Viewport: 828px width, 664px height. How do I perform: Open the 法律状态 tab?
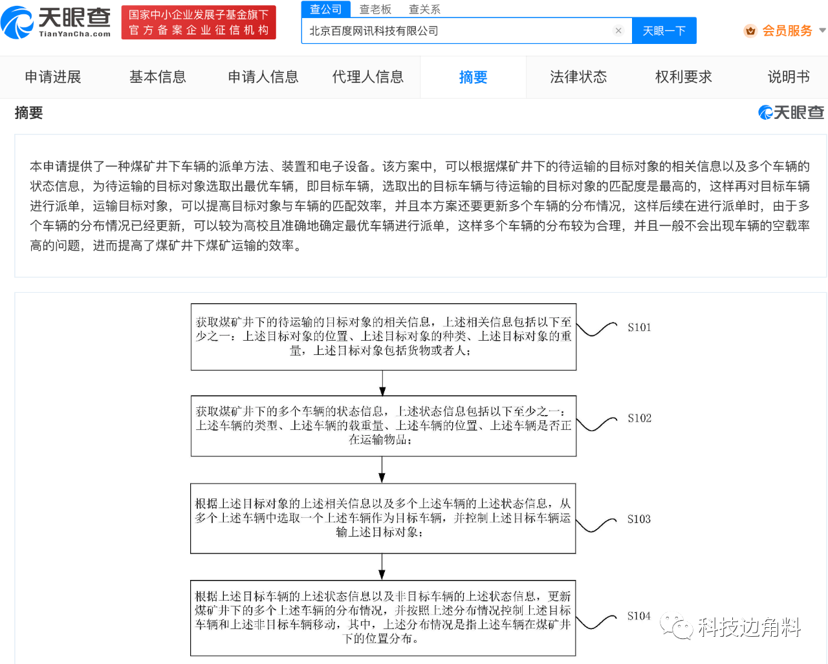pos(578,77)
